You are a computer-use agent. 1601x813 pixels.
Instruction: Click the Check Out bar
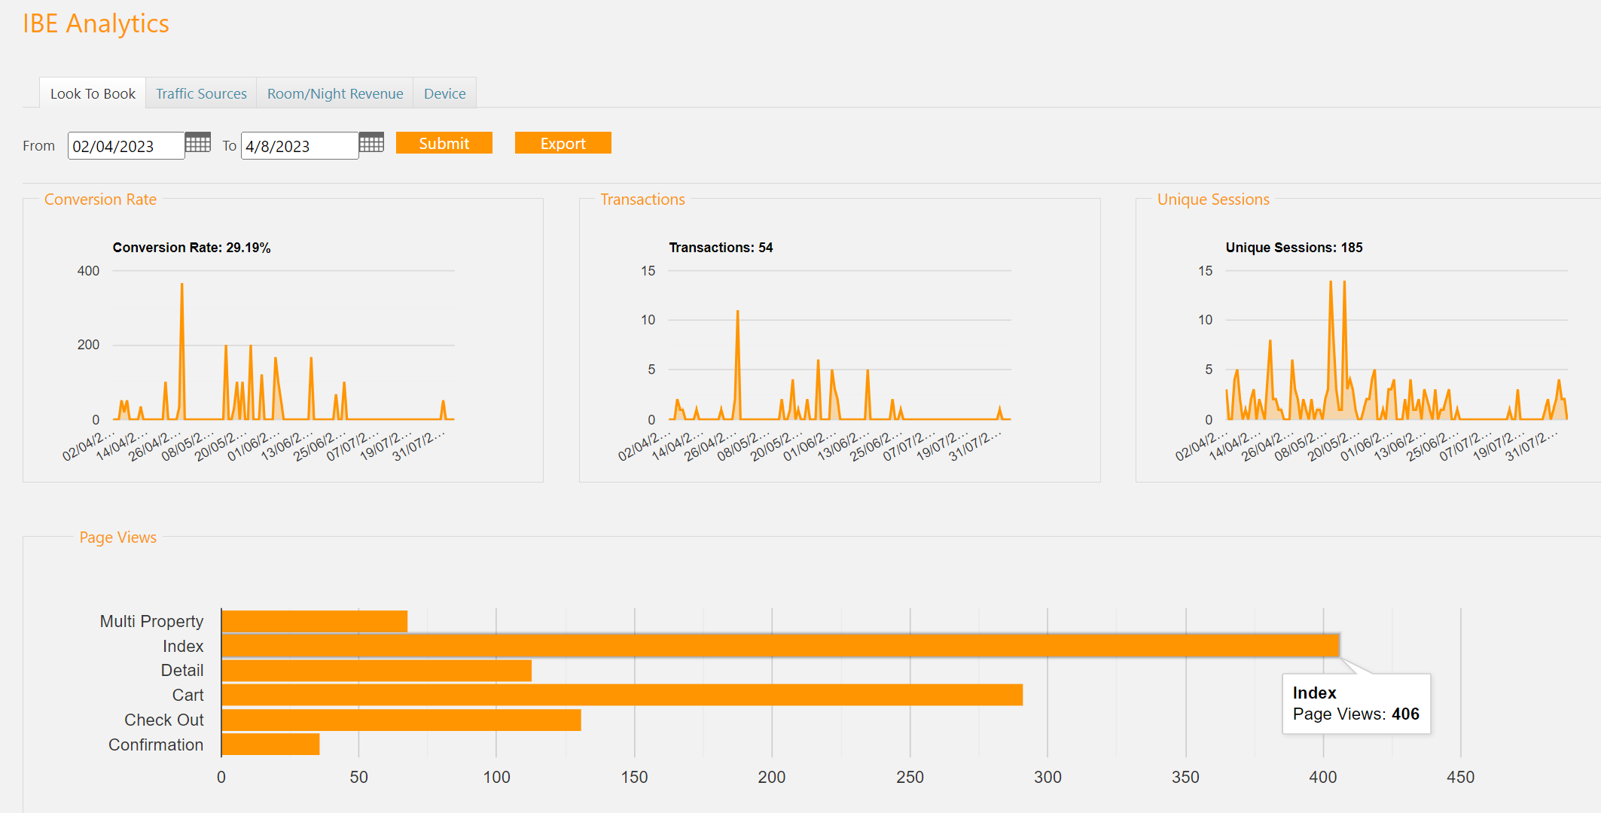click(x=401, y=720)
